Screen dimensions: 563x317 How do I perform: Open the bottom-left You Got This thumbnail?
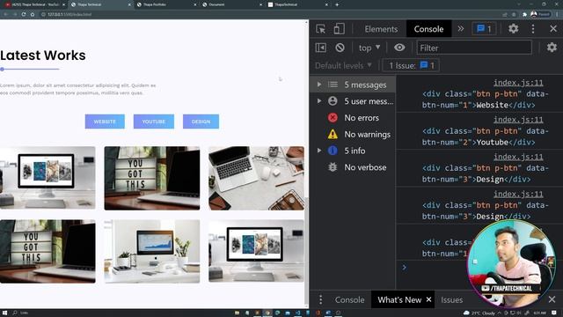48,251
